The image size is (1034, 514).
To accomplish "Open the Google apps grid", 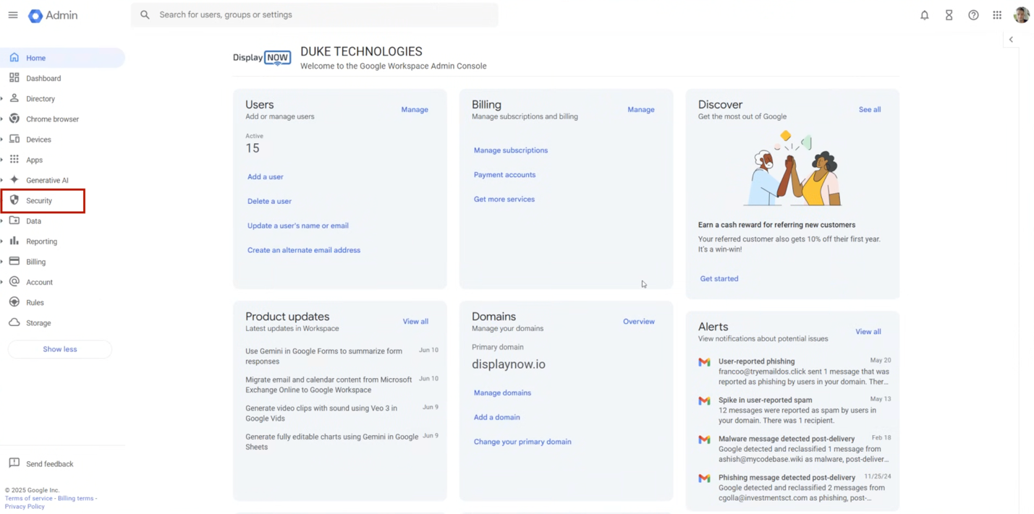I will (x=997, y=15).
